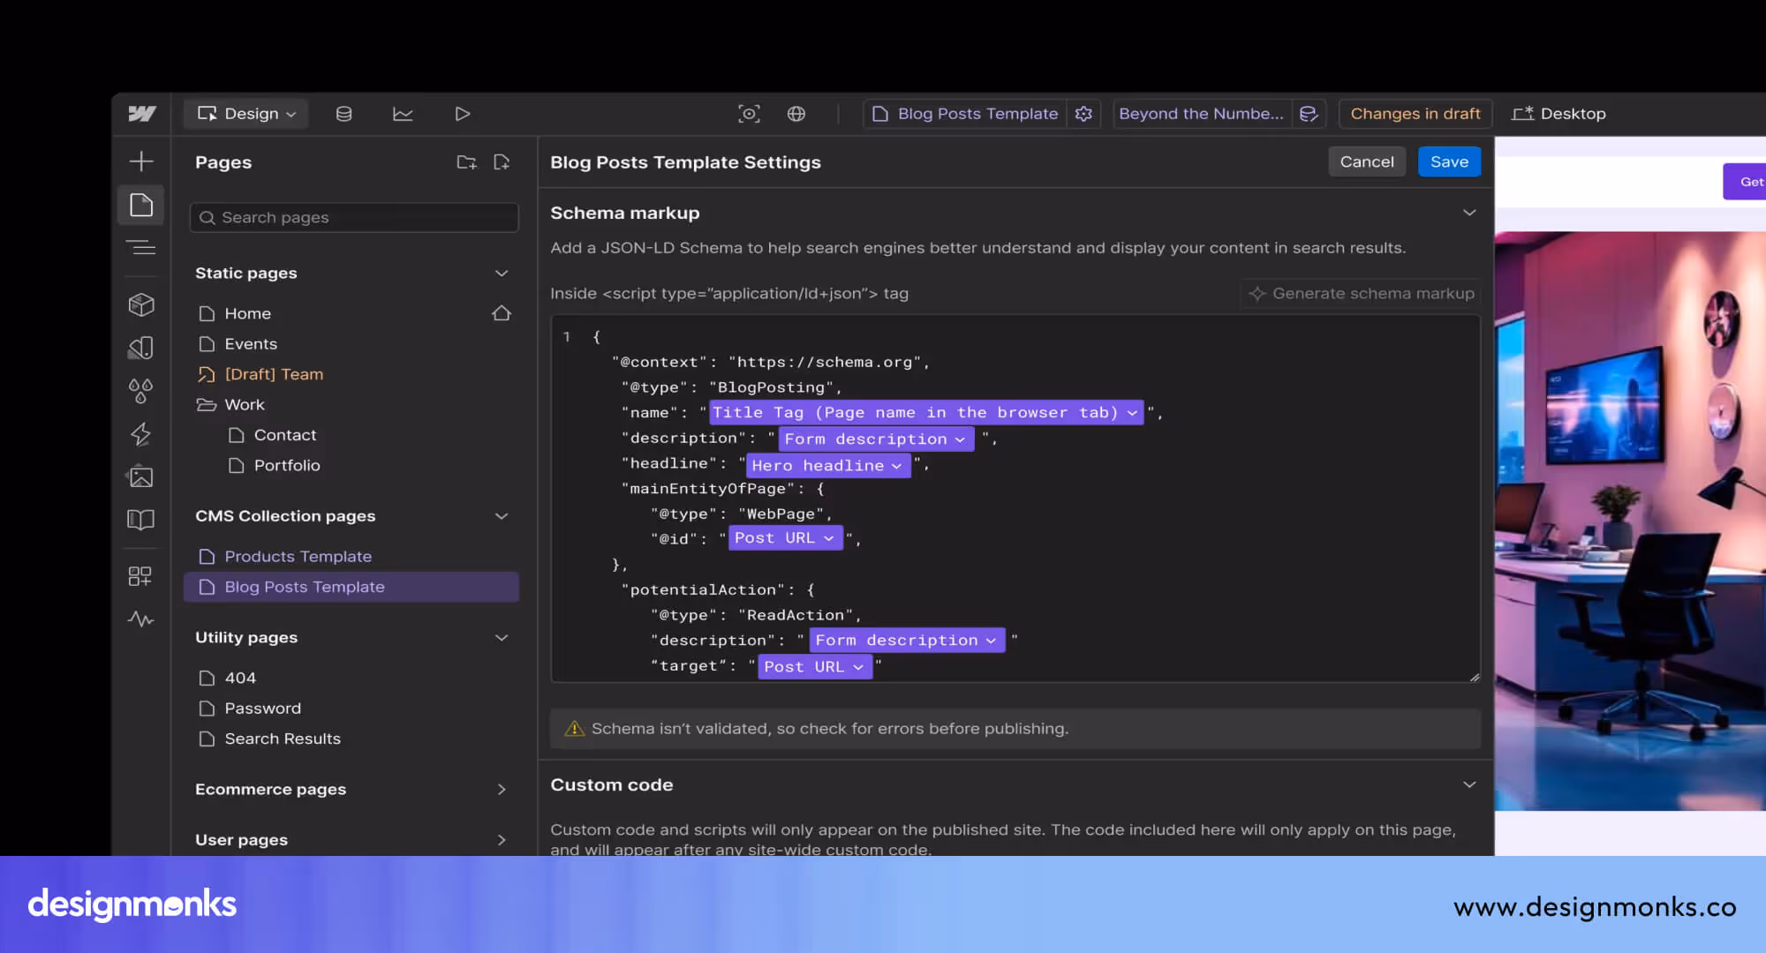Click the Preview play icon
This screenshot has height=953, width=1766.
click(462, 114)
